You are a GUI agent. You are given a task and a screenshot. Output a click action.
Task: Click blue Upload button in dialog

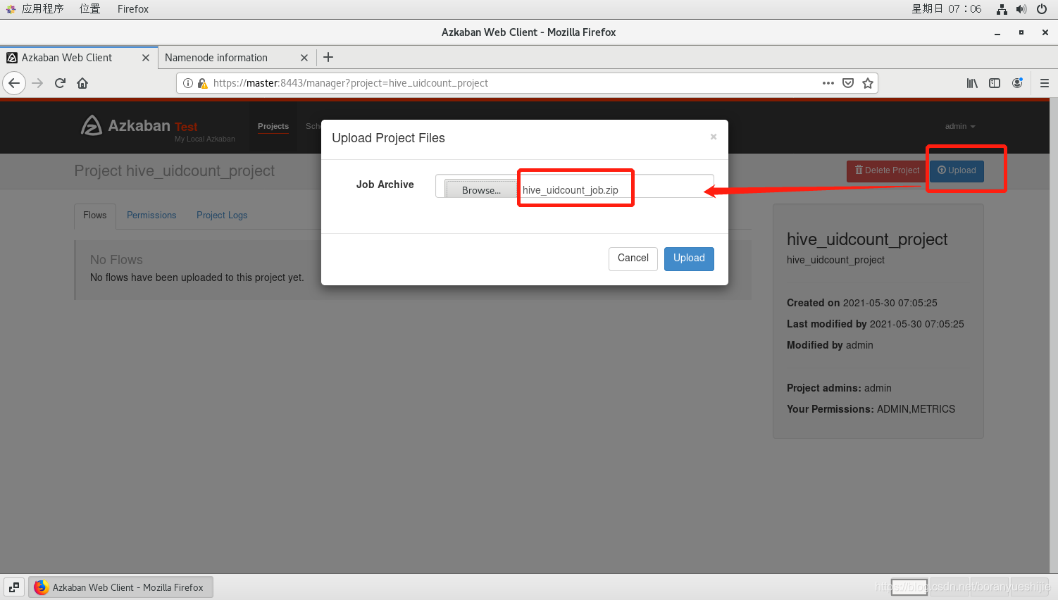point(689,258)
